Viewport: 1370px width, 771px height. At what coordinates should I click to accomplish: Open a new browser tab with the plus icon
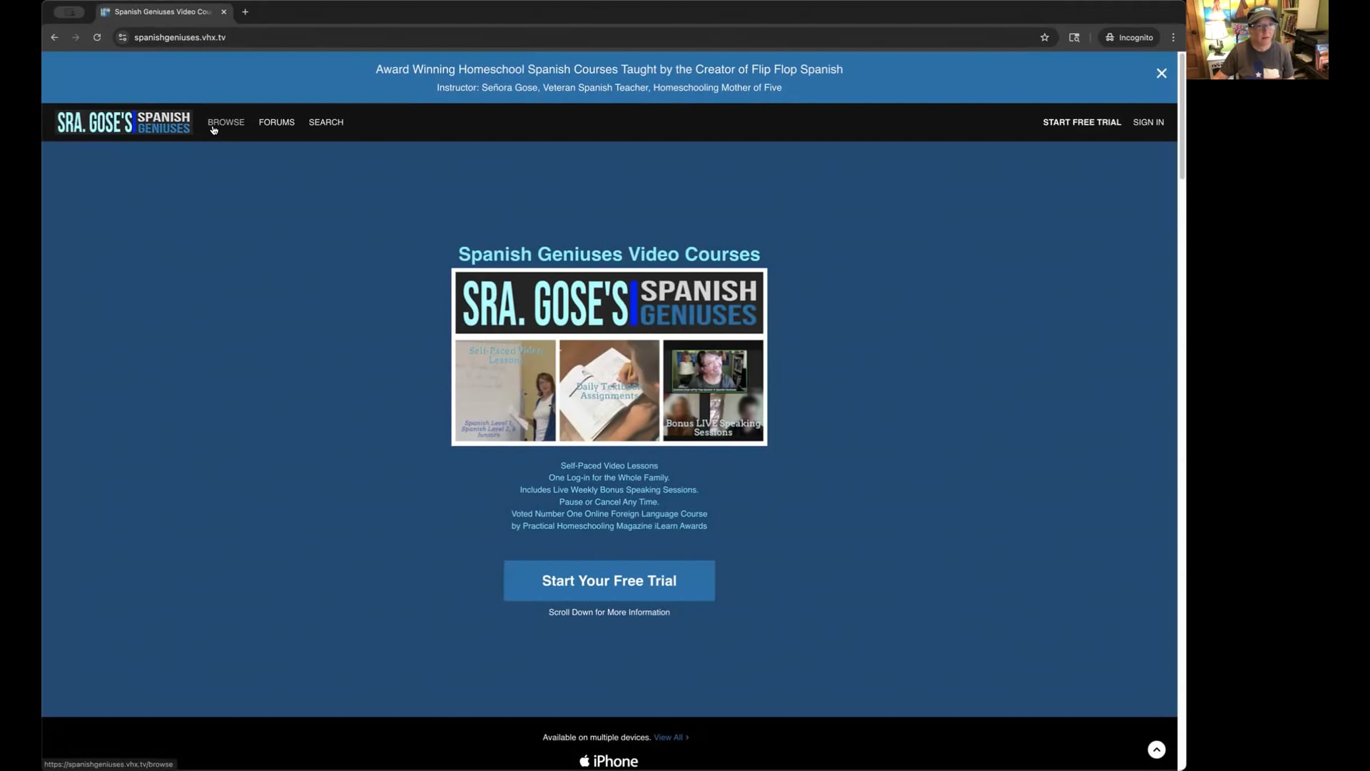click(x=245, y=11)
